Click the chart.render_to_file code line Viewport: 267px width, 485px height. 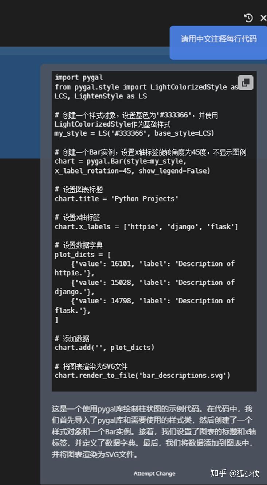(142, 375)
